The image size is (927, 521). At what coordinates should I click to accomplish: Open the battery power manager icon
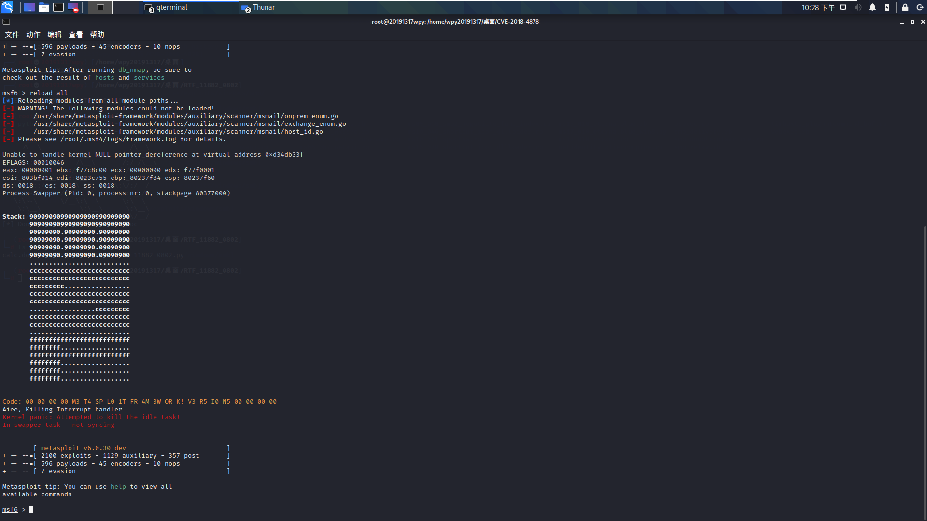click(887, 7)
